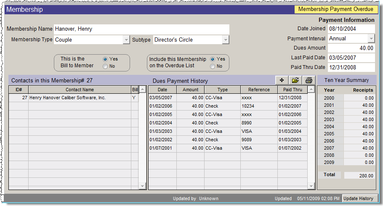Click the Date Joined field

click(351, 29)
